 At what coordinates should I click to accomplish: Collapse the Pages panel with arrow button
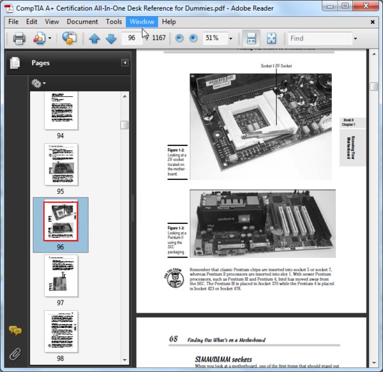(125, 63)
